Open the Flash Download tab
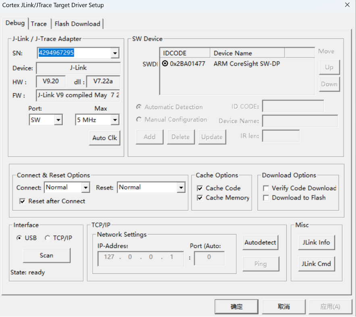The image size is (356, 317). click(x=77, y=24)
